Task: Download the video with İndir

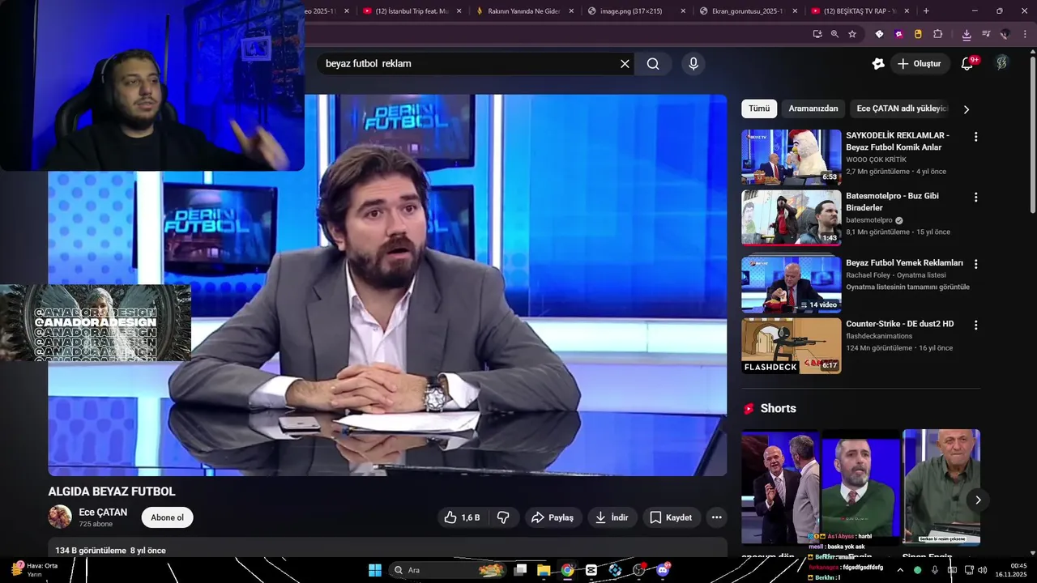Action: coord(612,517)
